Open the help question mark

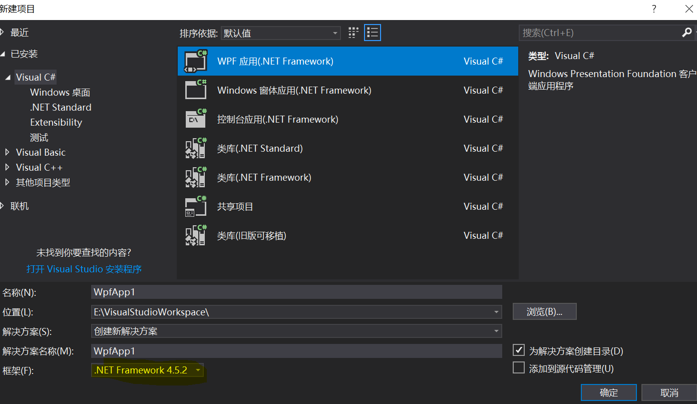point(654,9)
